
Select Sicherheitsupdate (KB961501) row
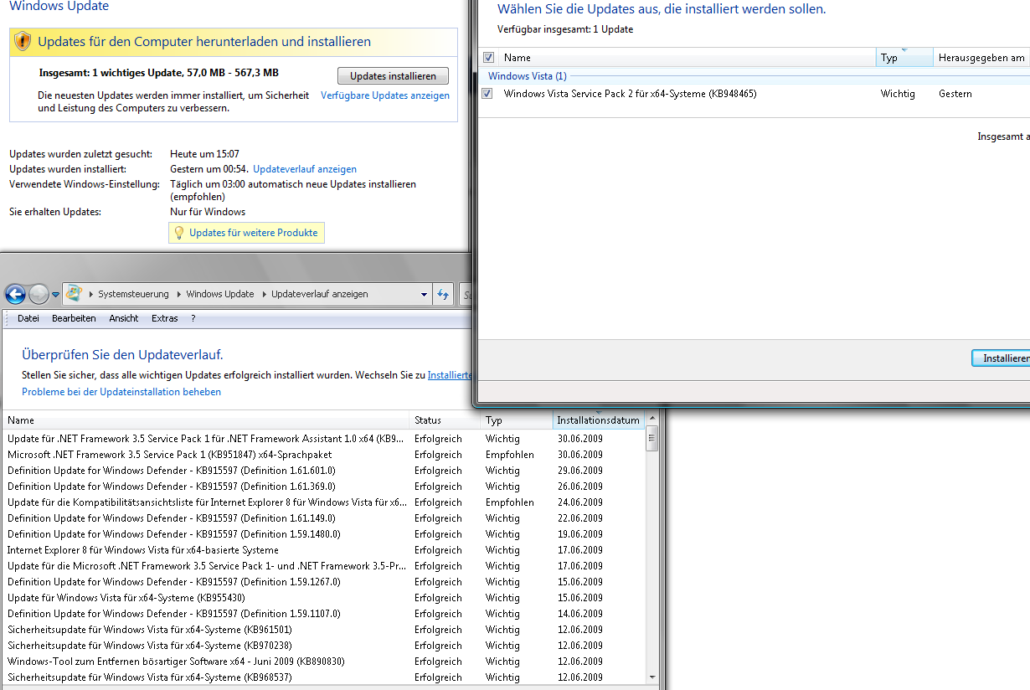pos(324,630)
